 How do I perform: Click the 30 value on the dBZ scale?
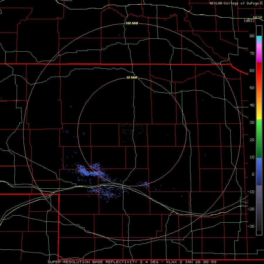pyautogui.click(x=252, y=122)
